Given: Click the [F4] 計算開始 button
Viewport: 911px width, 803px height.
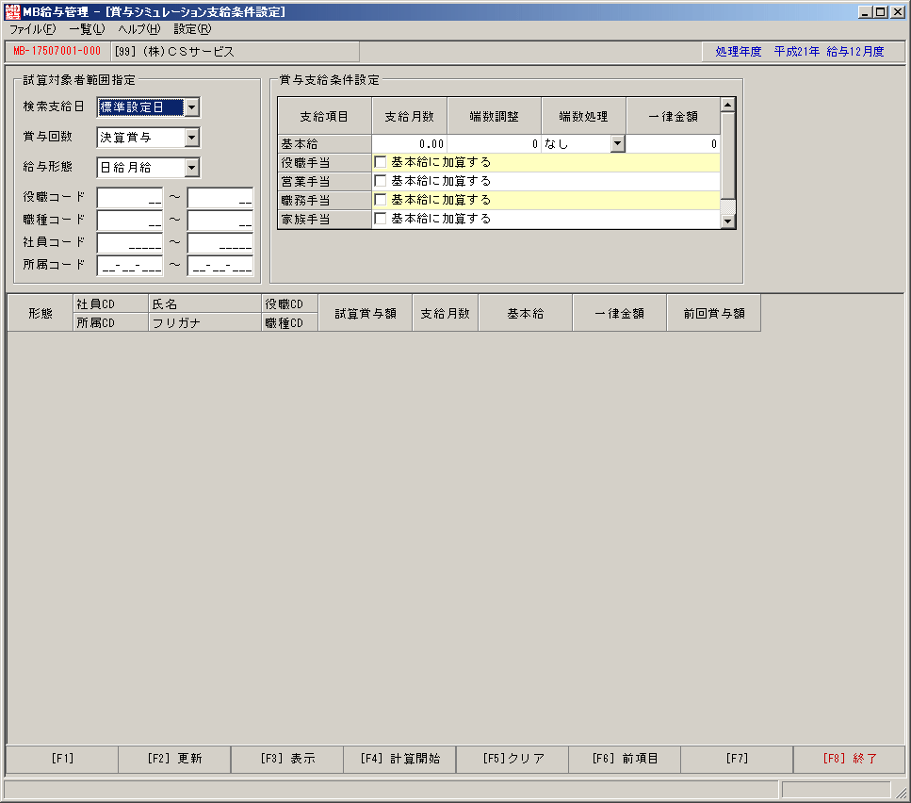Looking at the screenshot, I should 399,759.
